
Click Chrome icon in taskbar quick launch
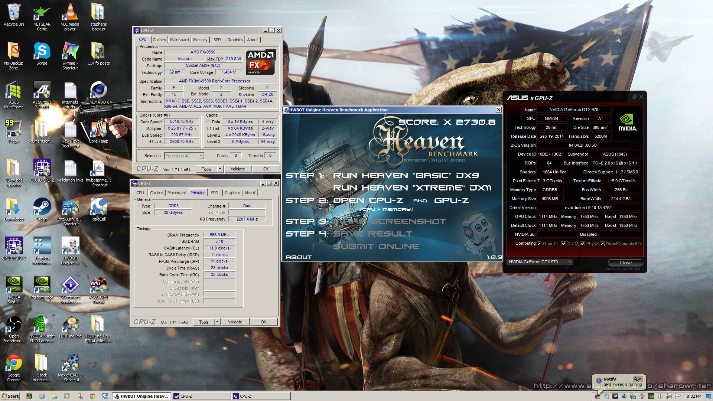point(92,396)
